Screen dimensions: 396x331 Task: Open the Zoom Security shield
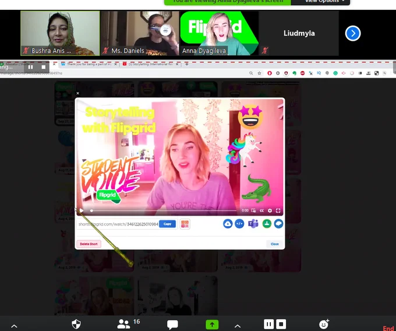(x=76, y=324)
